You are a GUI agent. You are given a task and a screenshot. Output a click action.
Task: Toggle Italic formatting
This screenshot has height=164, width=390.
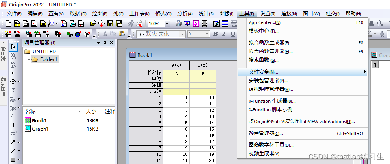point(224,34)
